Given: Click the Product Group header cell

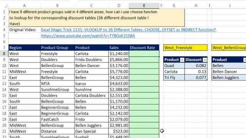Looking at the screenshot, I should [x=57, y=48].
